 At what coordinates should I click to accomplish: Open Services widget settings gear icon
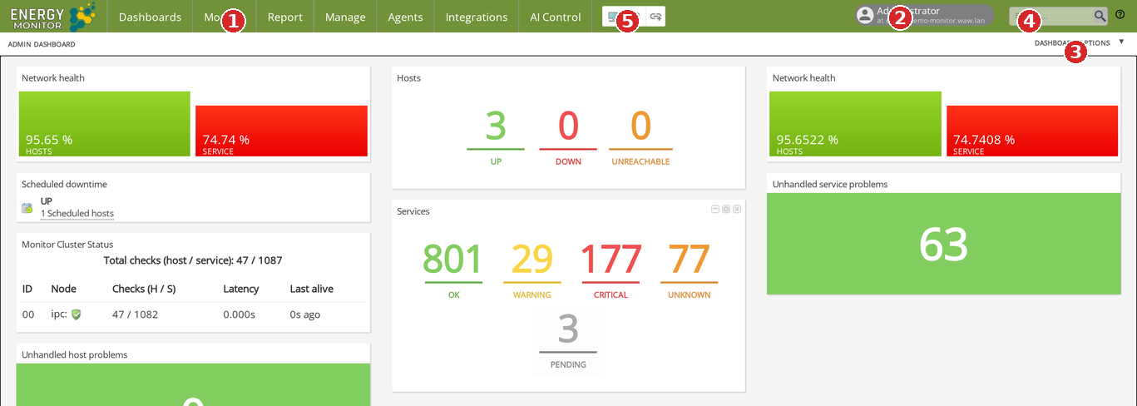726,209
